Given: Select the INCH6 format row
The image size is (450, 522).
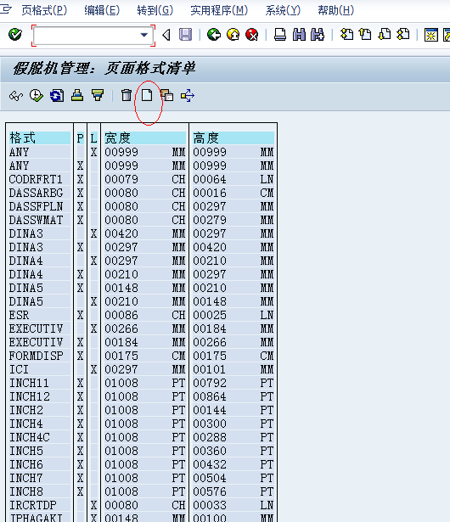Looking at the screenshot, I should click(x=141, y=465).
